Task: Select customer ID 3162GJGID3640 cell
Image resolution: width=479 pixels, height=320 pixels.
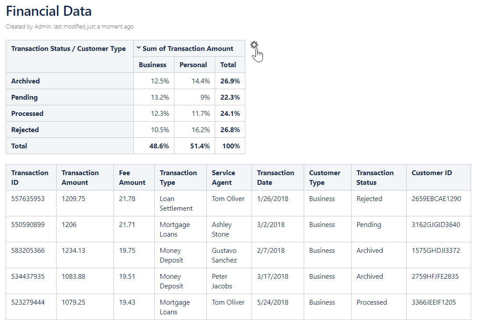Action: pos(436,225)
